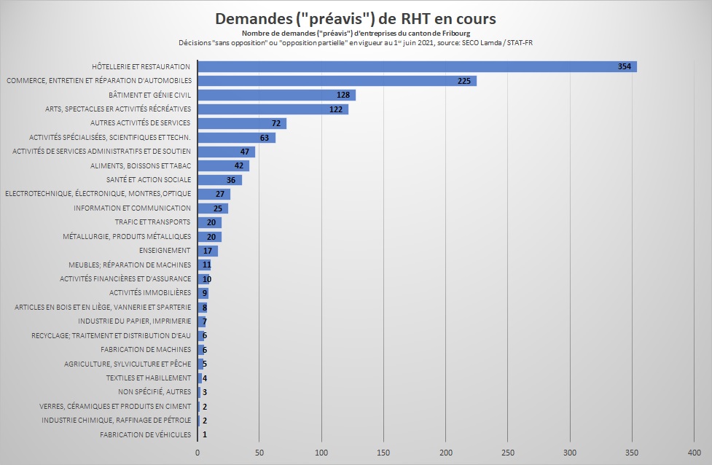Select the Autres Activités de Services bar
The height and width of the screenshot is (465, 712).
(x=240, y=123)
